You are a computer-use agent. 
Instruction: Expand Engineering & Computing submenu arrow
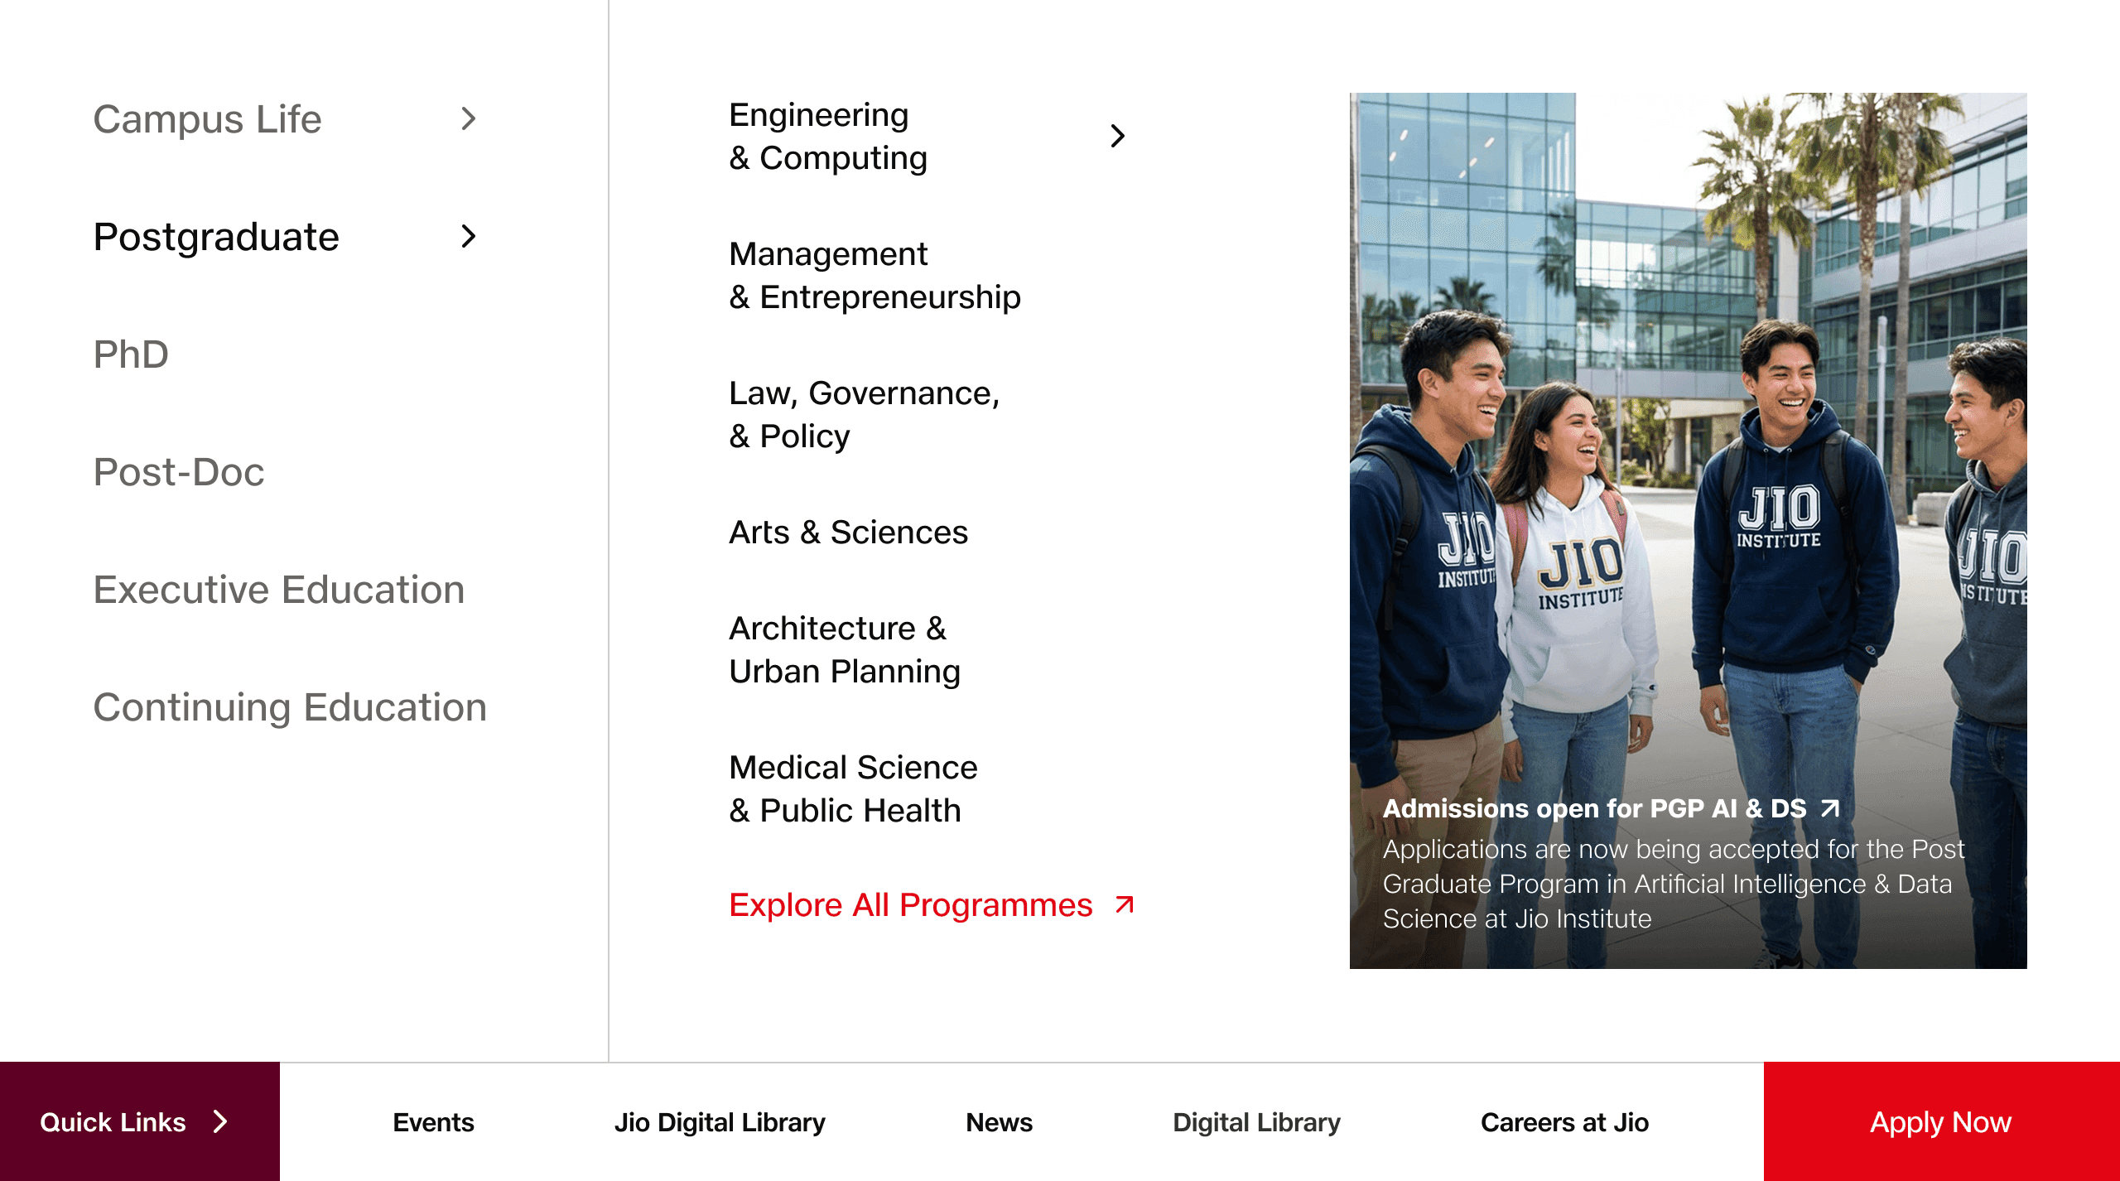[1117, 136]
